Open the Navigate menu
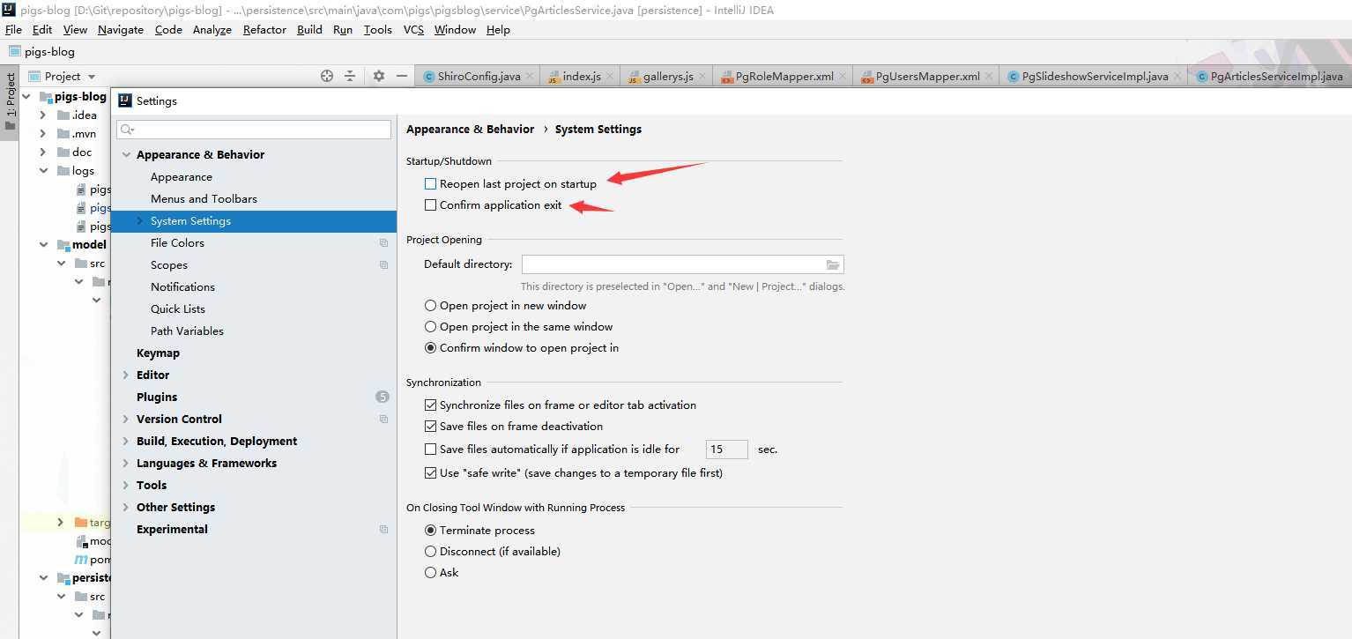Image resolution: width=1352 pixels, height=639 pixels. (121, 29)
